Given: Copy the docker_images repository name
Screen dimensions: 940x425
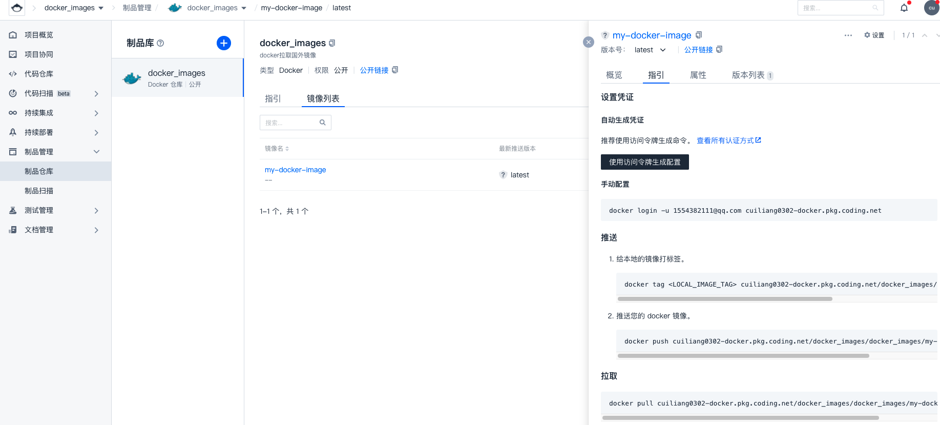Looking at the screenshot, I should 332,43.
